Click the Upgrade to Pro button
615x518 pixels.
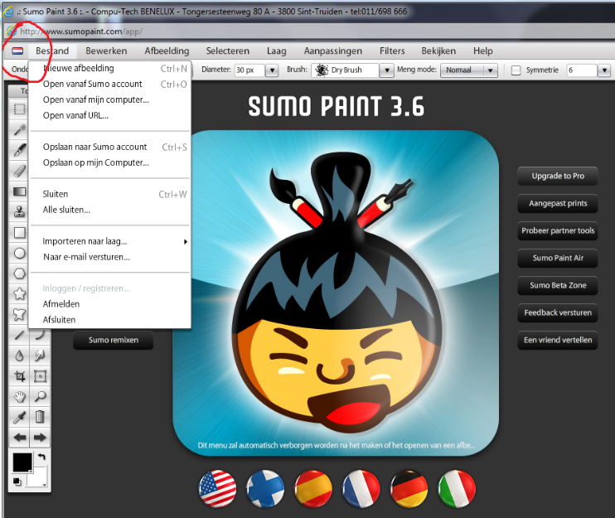(557, 176)
